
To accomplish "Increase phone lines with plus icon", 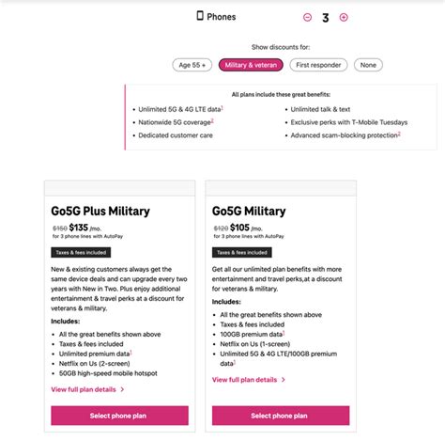I will (x=344, y=17).
